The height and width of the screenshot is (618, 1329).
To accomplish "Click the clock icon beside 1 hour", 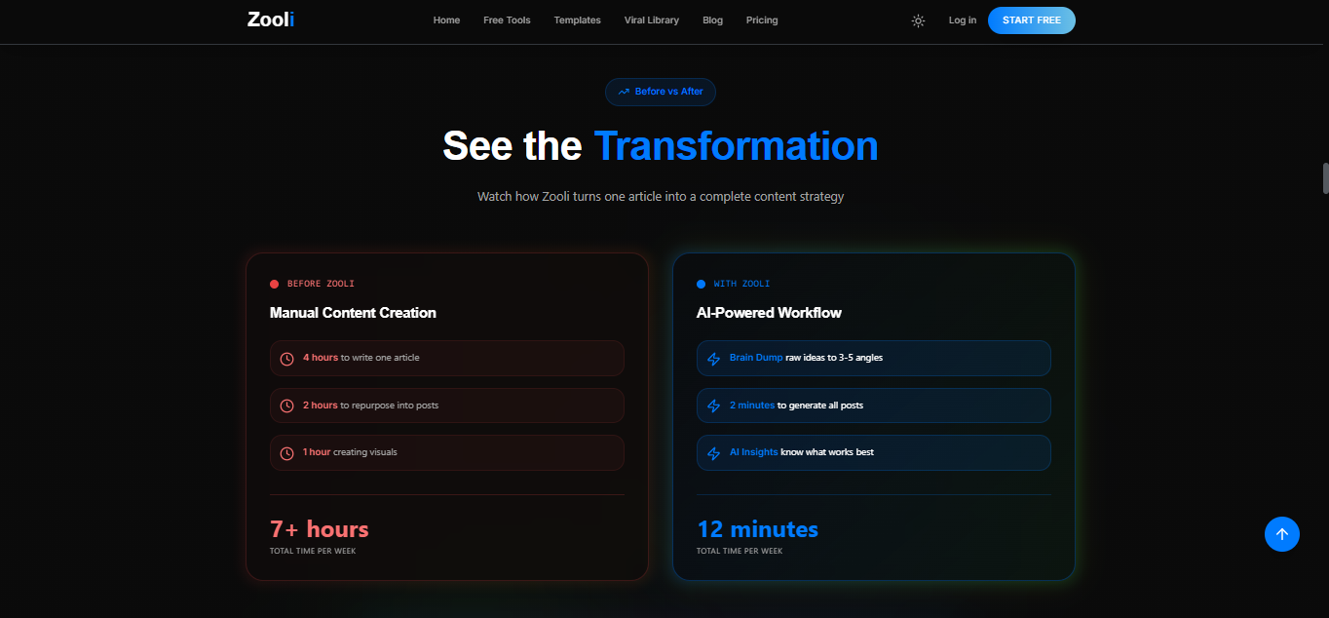I will (286, 453).
